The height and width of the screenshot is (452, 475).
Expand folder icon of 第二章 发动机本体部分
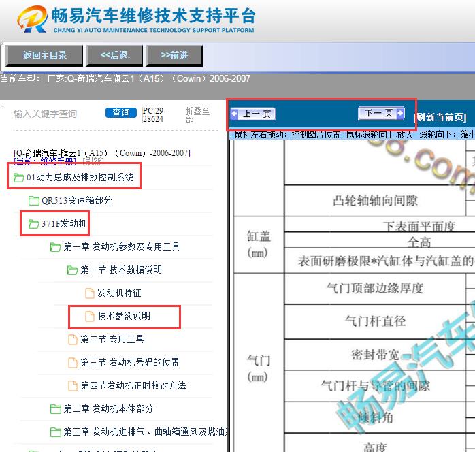coord(55,409)
